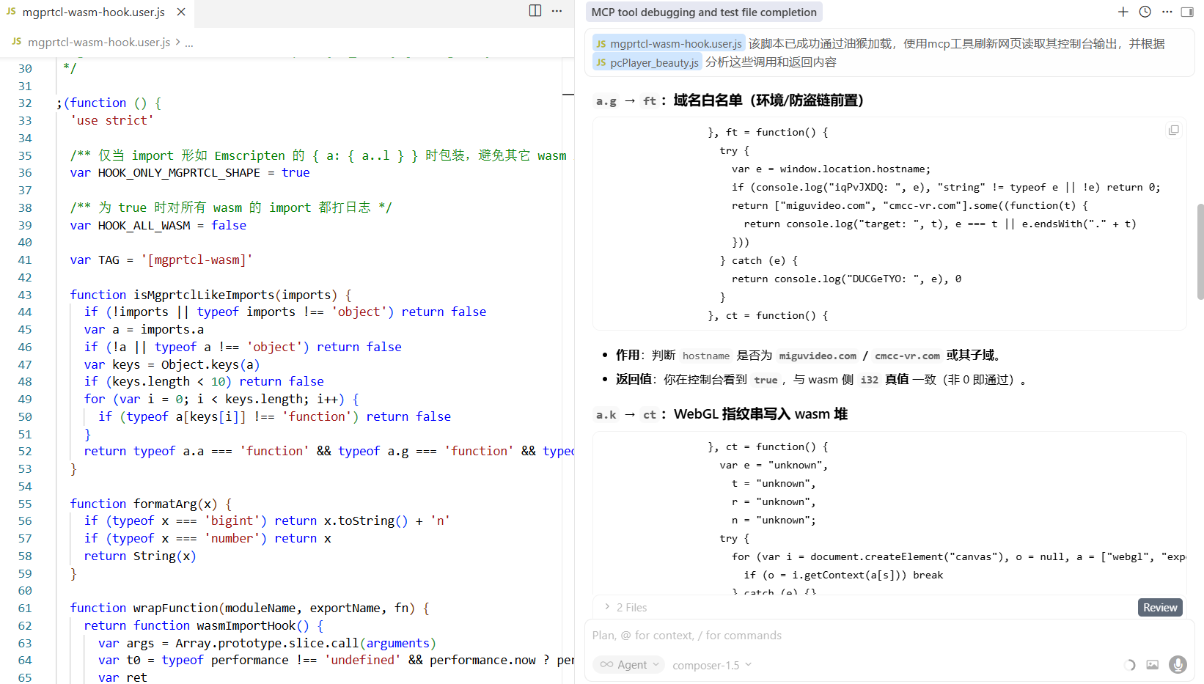
Task: Click HOOK_ONLY_MGPRTCL_SHAPE variable name
Action: 179,173
